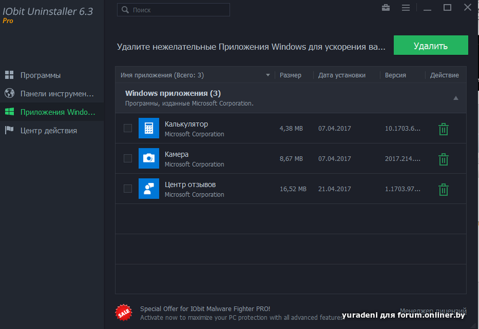The height and width of the screenshot is (329, 479).
Task: Collapse the Windows приложения group
Action: (456, 98)
